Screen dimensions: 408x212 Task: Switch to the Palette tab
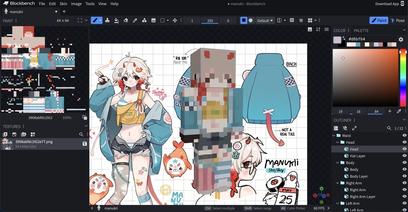361,30
